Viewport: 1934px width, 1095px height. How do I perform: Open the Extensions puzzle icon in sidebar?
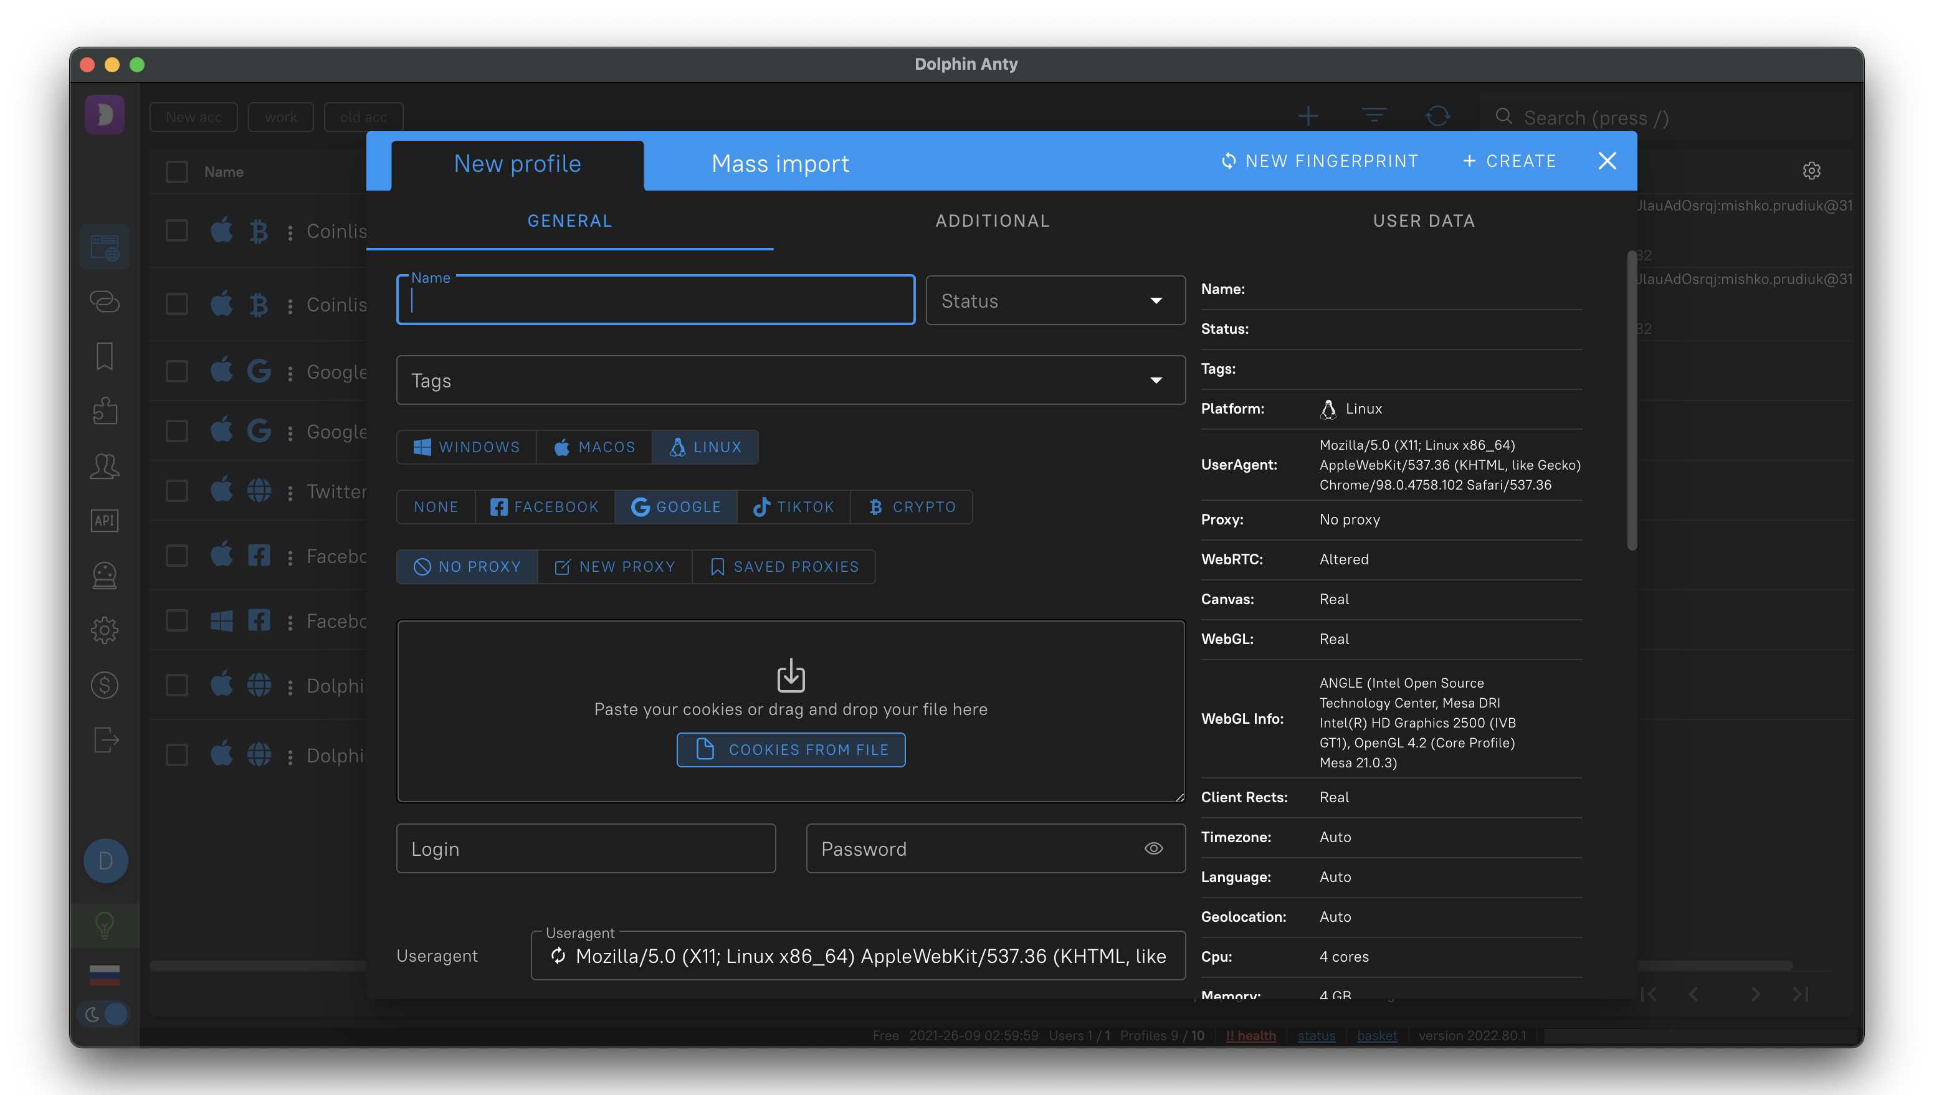pos(105,410)
